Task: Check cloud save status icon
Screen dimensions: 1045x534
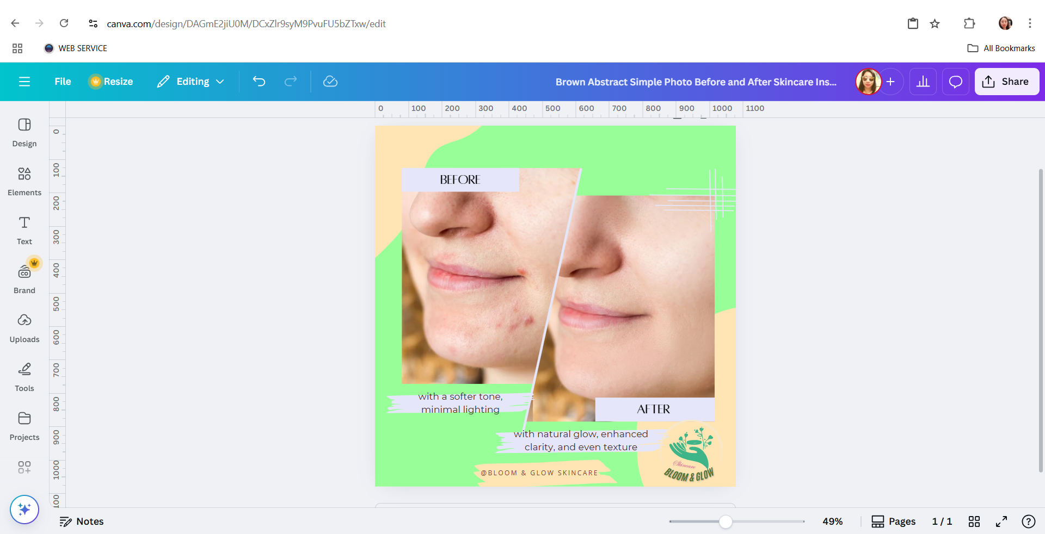Action: (x=330, y=82)
